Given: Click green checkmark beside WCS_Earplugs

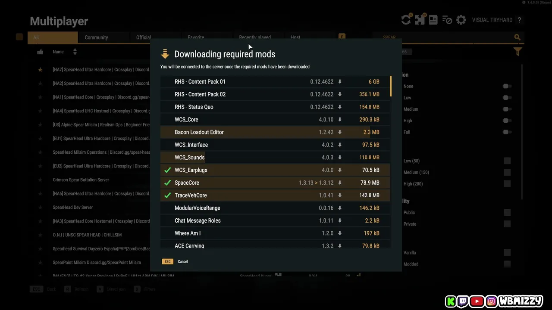Looking at the screenshot, I should tap(167, 170).
